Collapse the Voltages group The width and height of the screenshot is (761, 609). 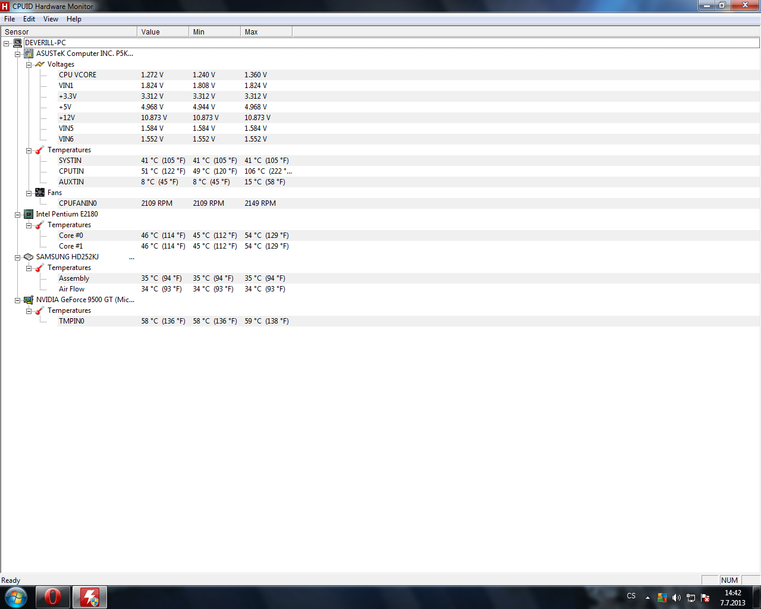click(29, 65)
